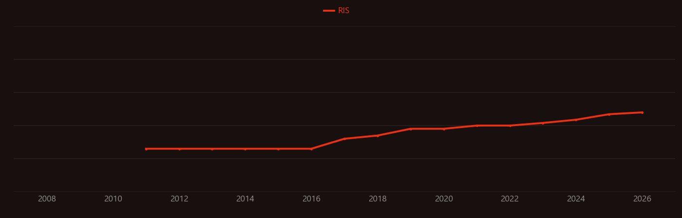Click the RIS data point at 2022
This screenshot has height=218, width=682.
(x=510, y=126)
